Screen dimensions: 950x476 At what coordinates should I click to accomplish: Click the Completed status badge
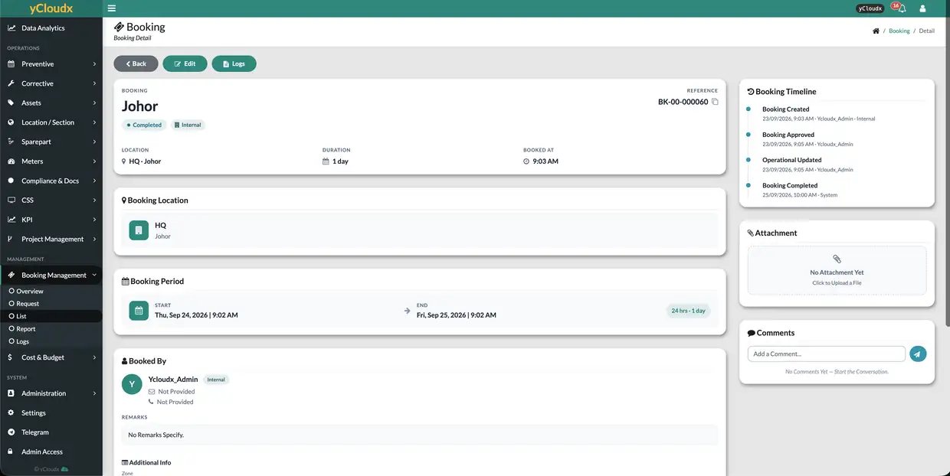point(143,125)
